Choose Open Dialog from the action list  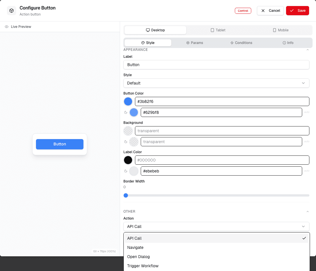click(216, 257)
